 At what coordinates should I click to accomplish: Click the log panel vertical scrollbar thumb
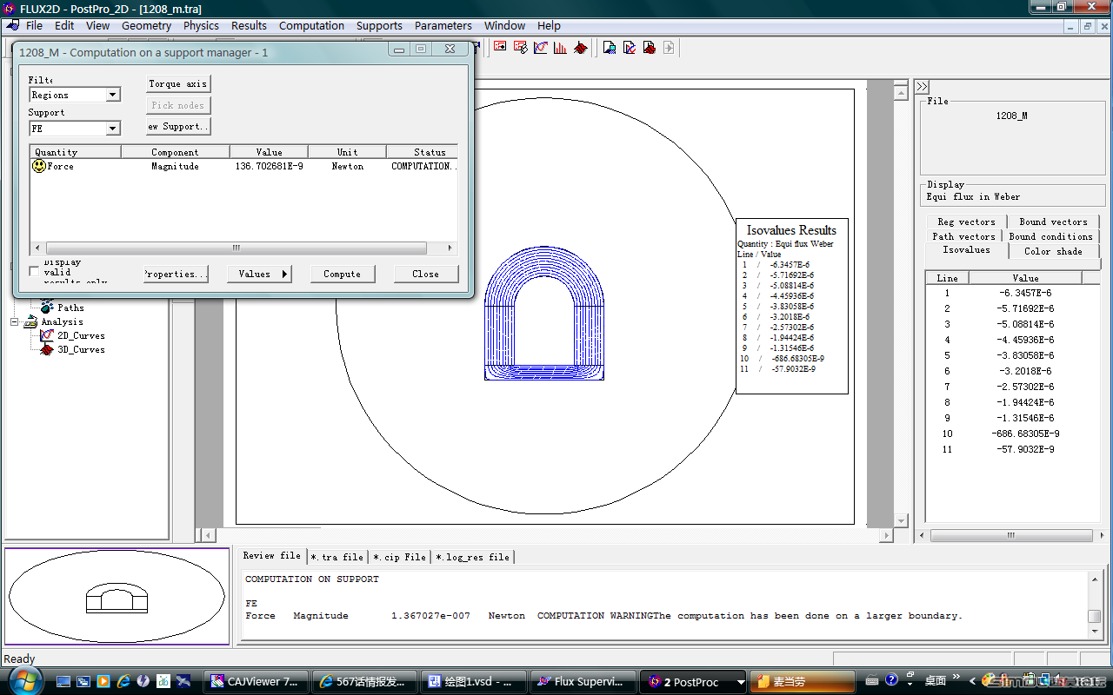(1094, 616)
